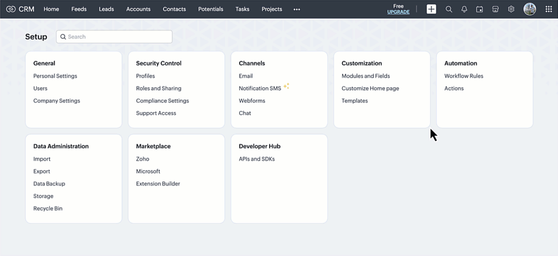Open the calendar icon in header
The height and width of the screenshot is (256, 558).
click(x=479, y=9)
